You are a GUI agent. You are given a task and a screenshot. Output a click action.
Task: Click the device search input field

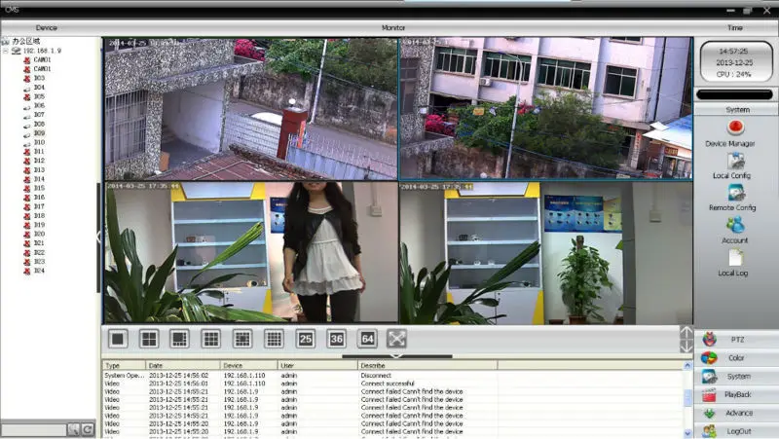[34, 429]
